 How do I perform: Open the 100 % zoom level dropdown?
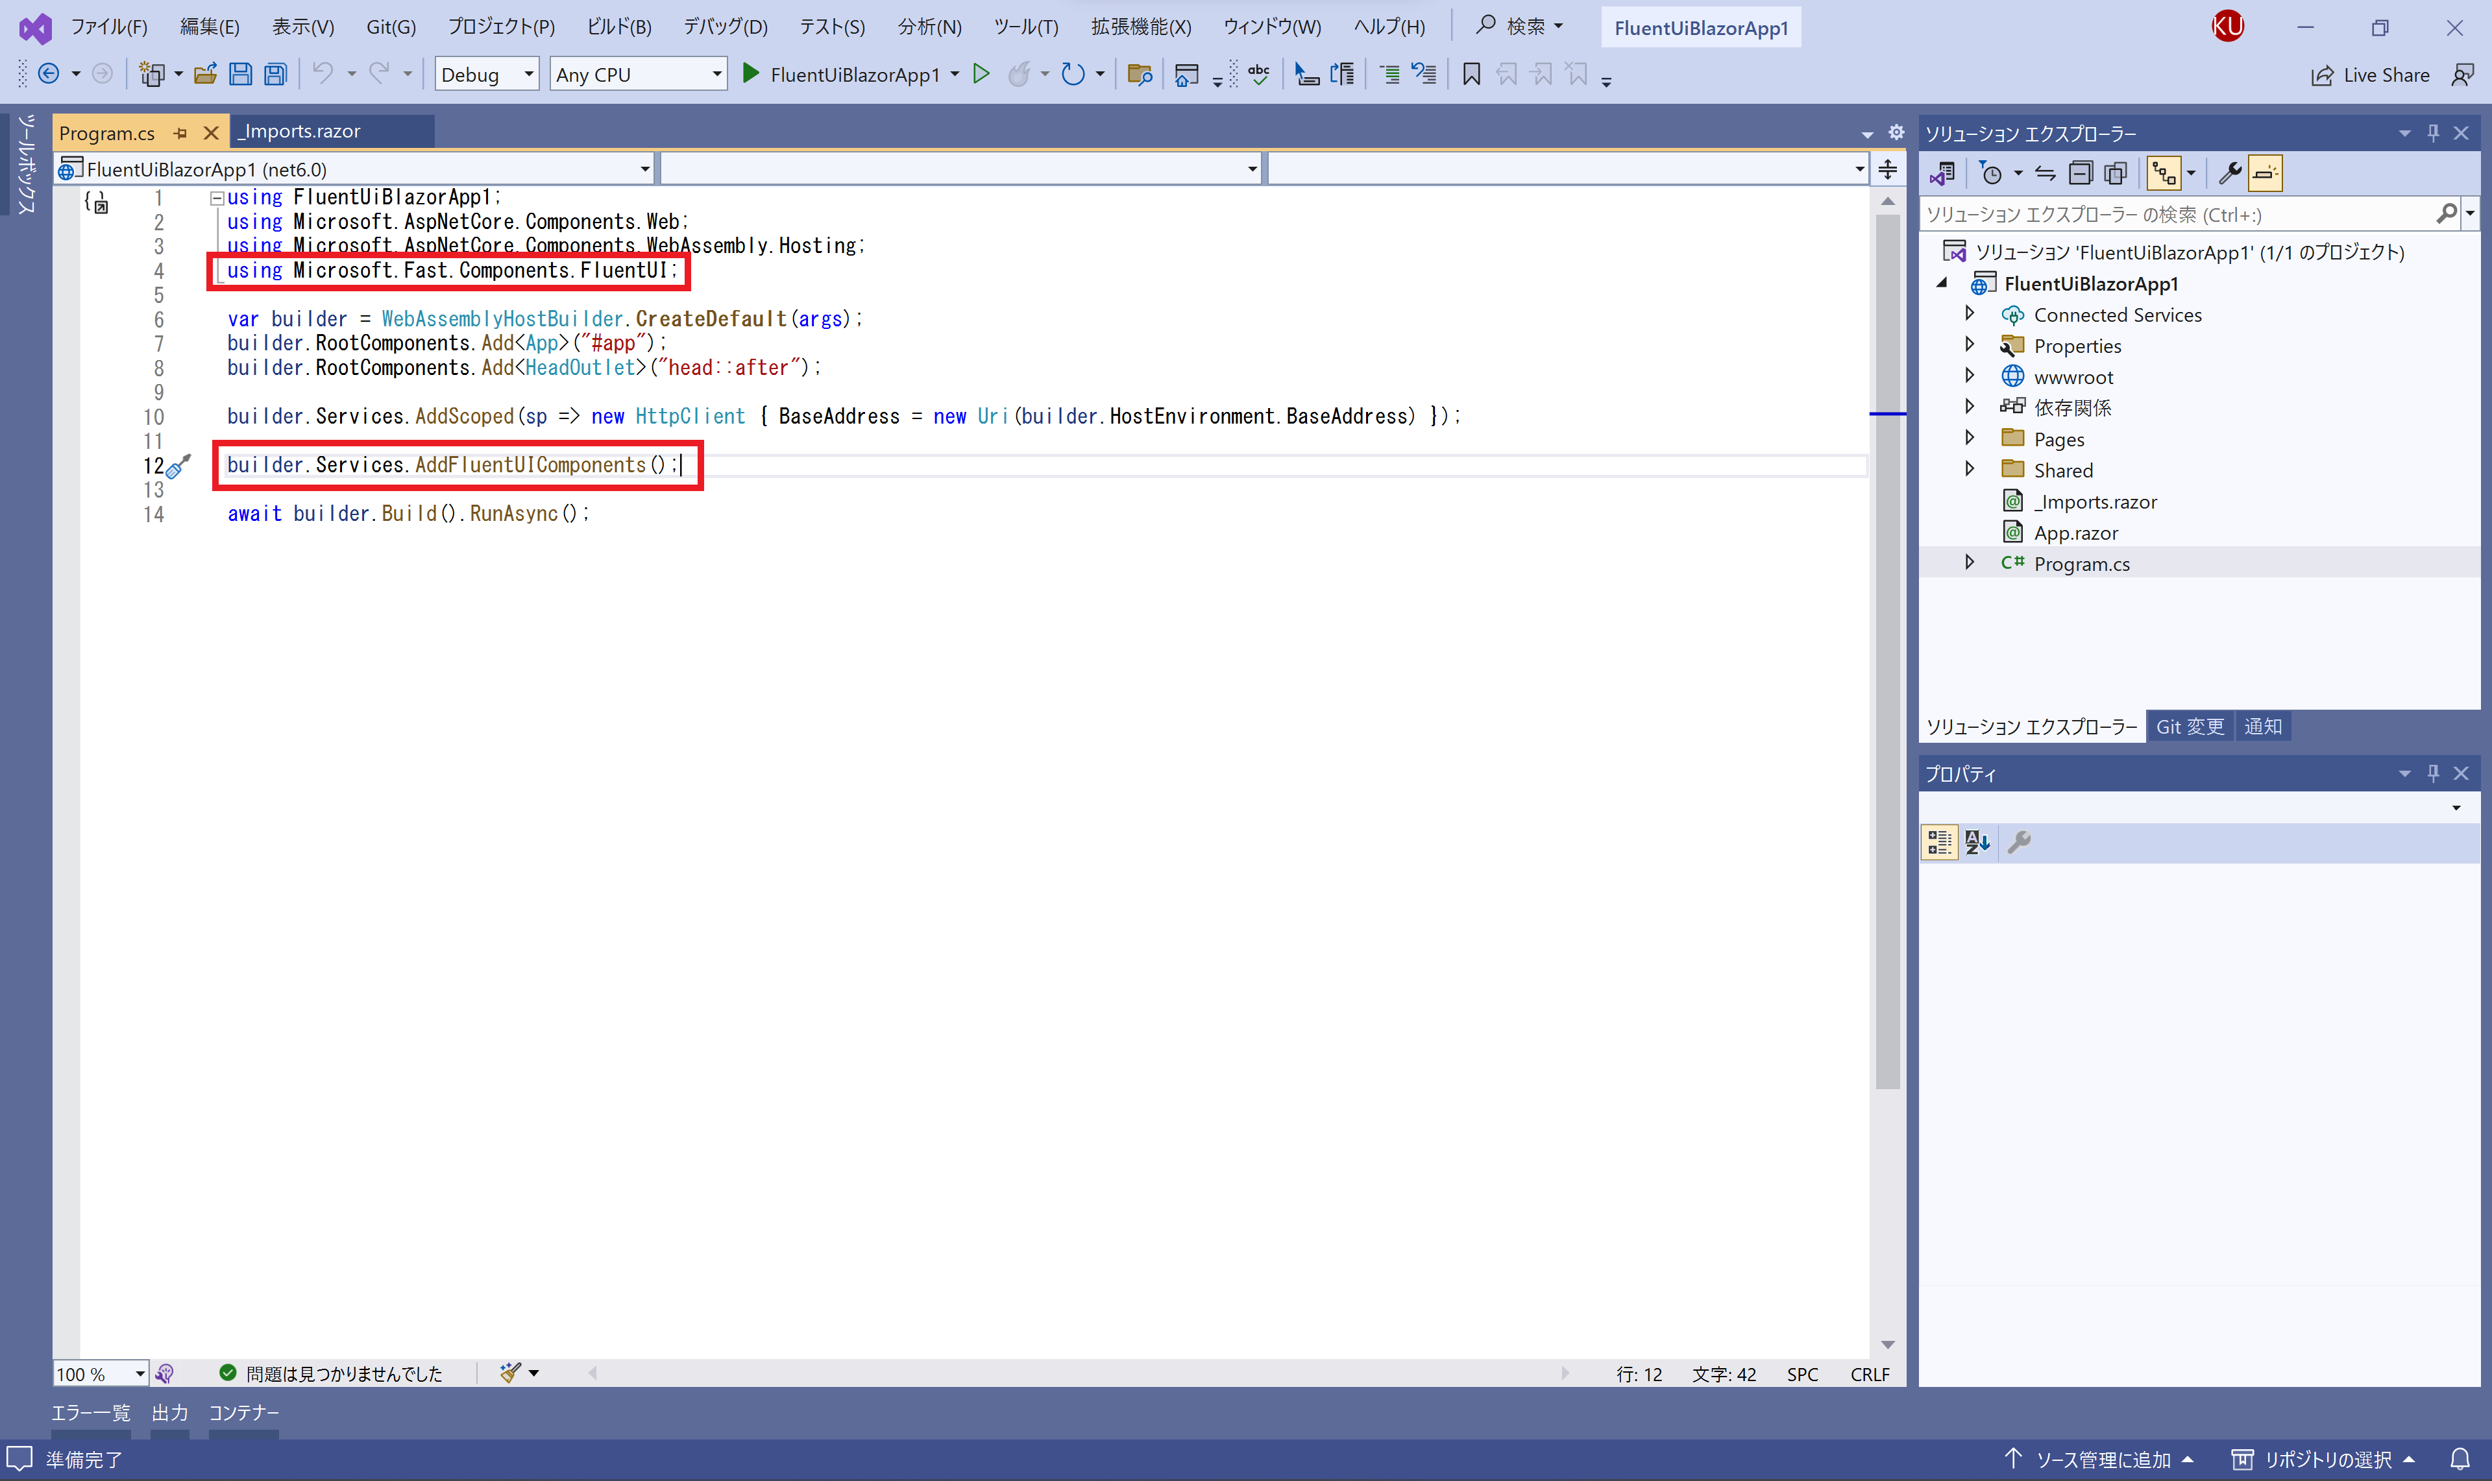(x=101, y=1374)
